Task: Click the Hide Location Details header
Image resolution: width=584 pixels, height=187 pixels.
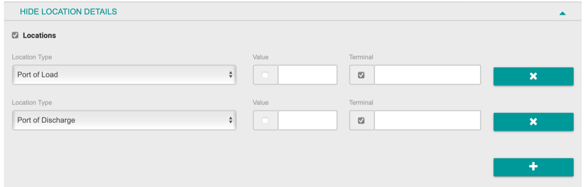Action: 68,12
